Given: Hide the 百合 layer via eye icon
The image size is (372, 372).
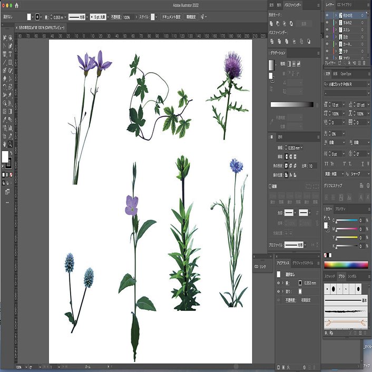Looking at the screenshot, I should coord(327,37).
